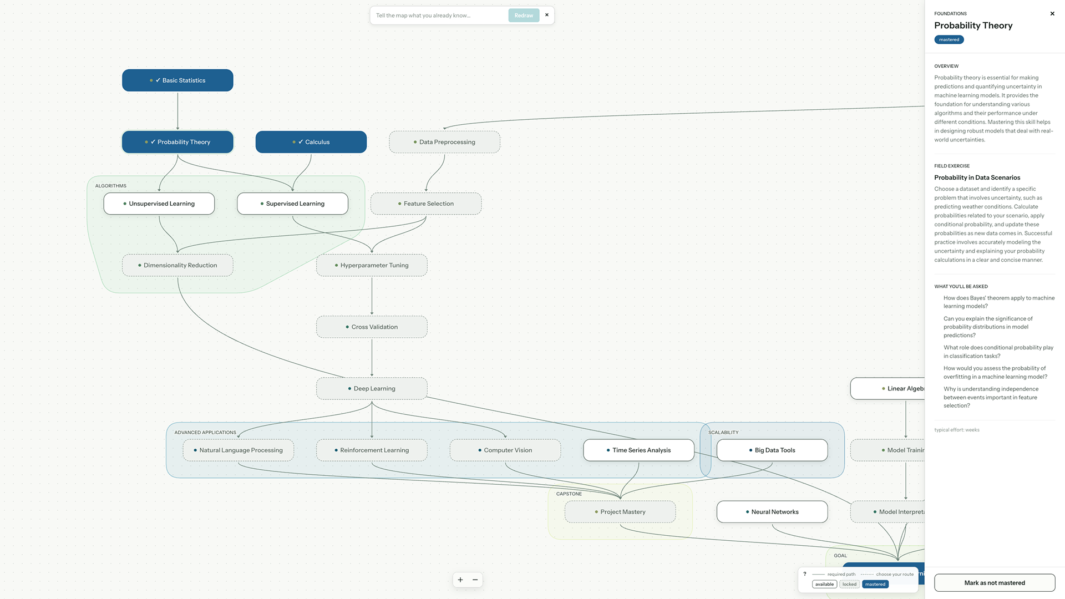Screen dimensions: 1065x599
Task: Click the Probability Theory panel title
Action: coord(973,26)
